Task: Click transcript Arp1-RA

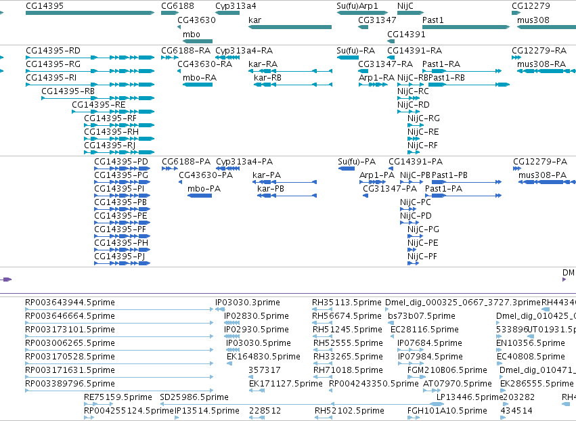Action: (376, 78)
